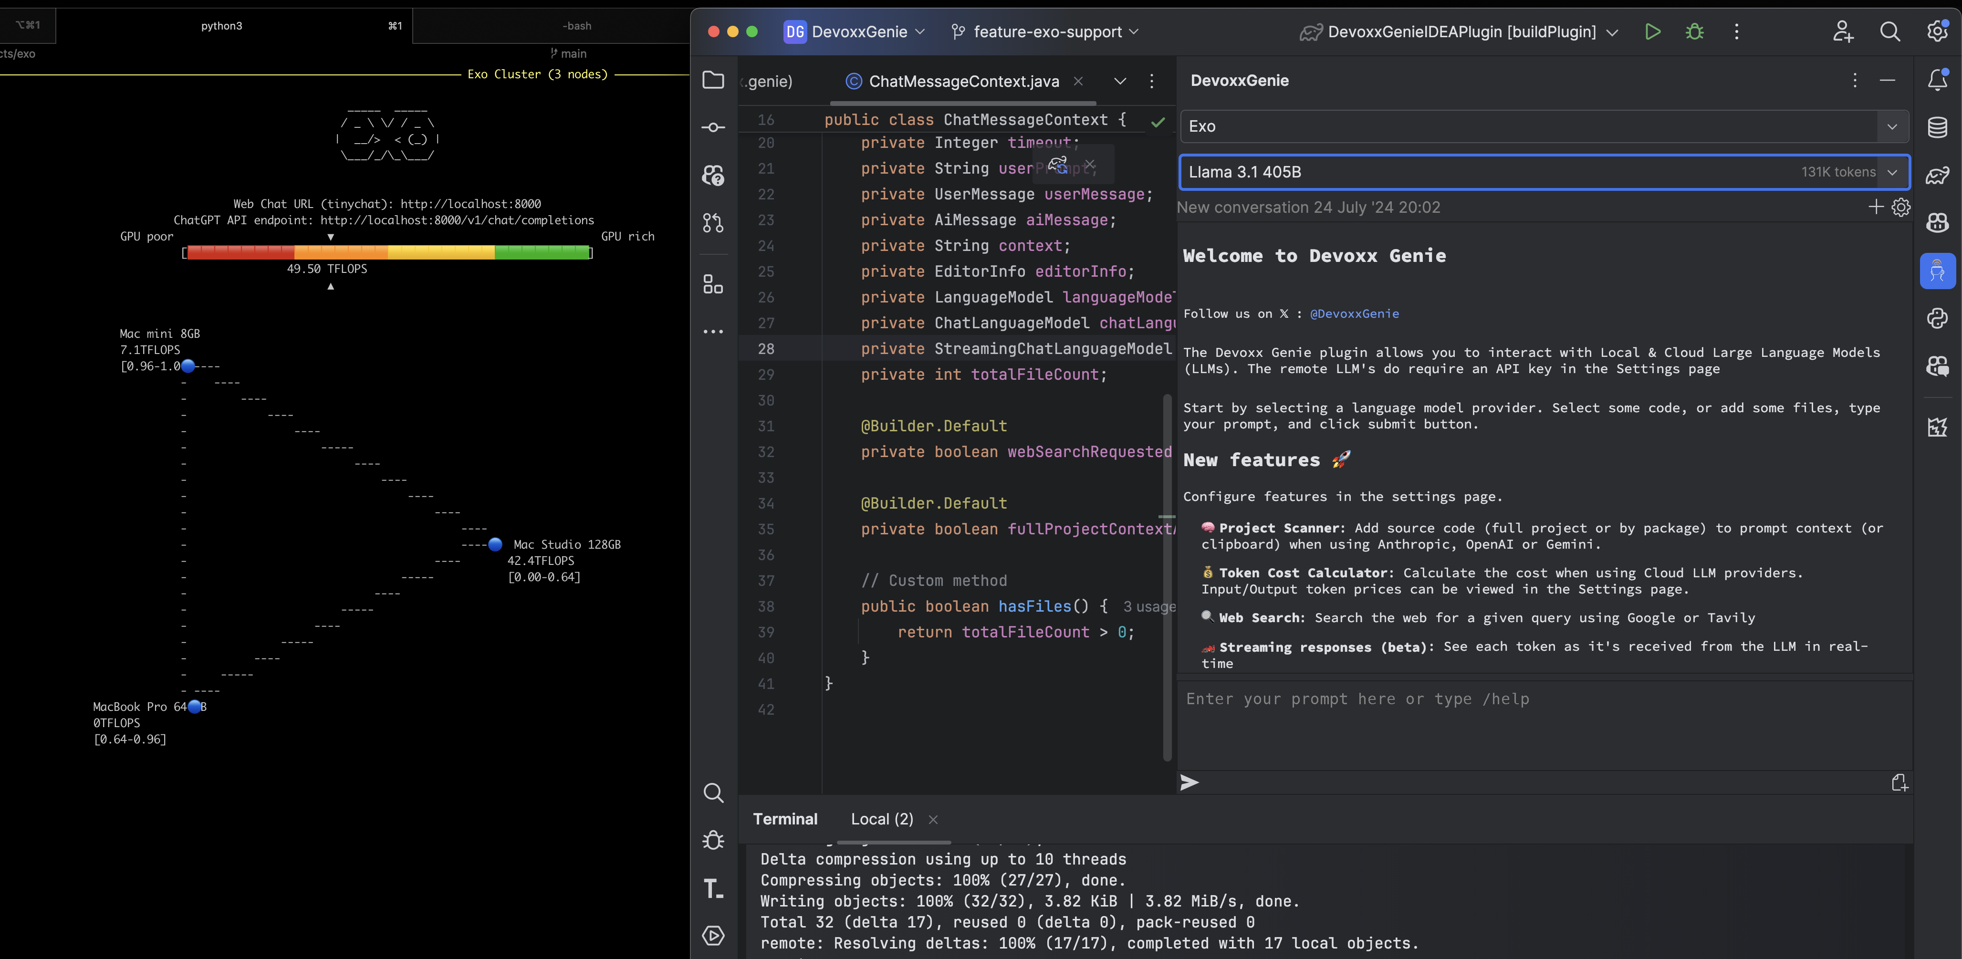Select the Local (2) terminal tab
Screen dimensions: 1962x959
point(881,819)
